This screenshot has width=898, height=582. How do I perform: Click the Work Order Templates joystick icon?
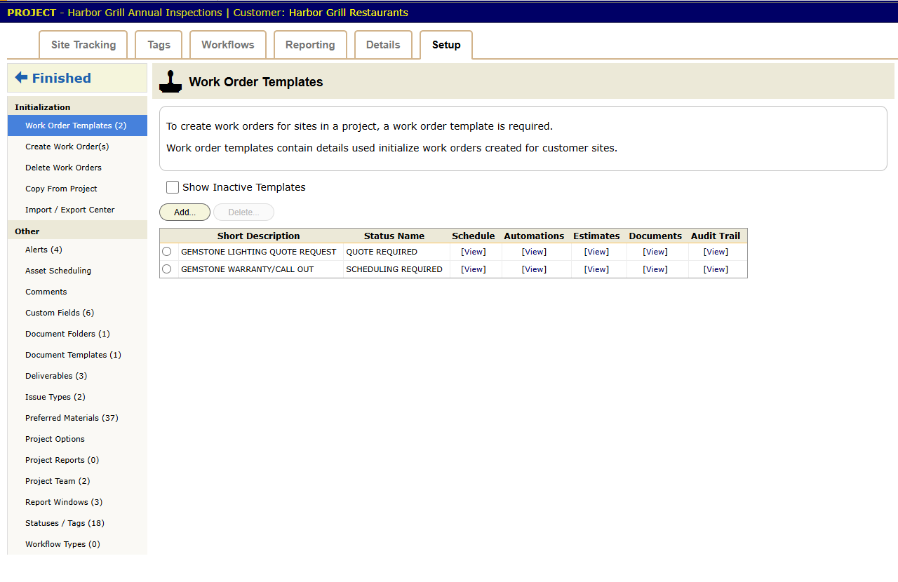click(x=170, y=81)
